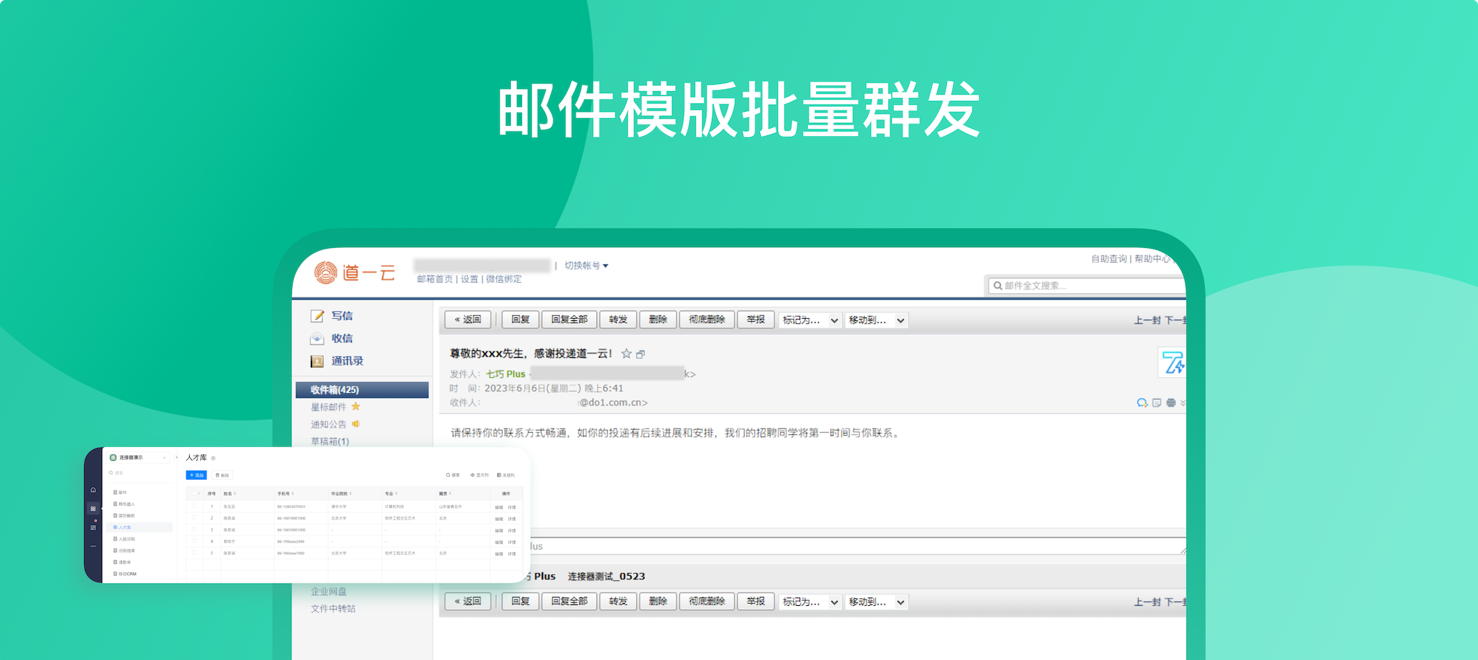Tick checkbox for row 4 in 人才库

(x=194, y=541)
